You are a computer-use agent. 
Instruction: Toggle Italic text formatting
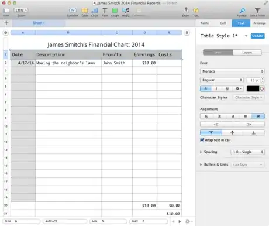(216, 89)
